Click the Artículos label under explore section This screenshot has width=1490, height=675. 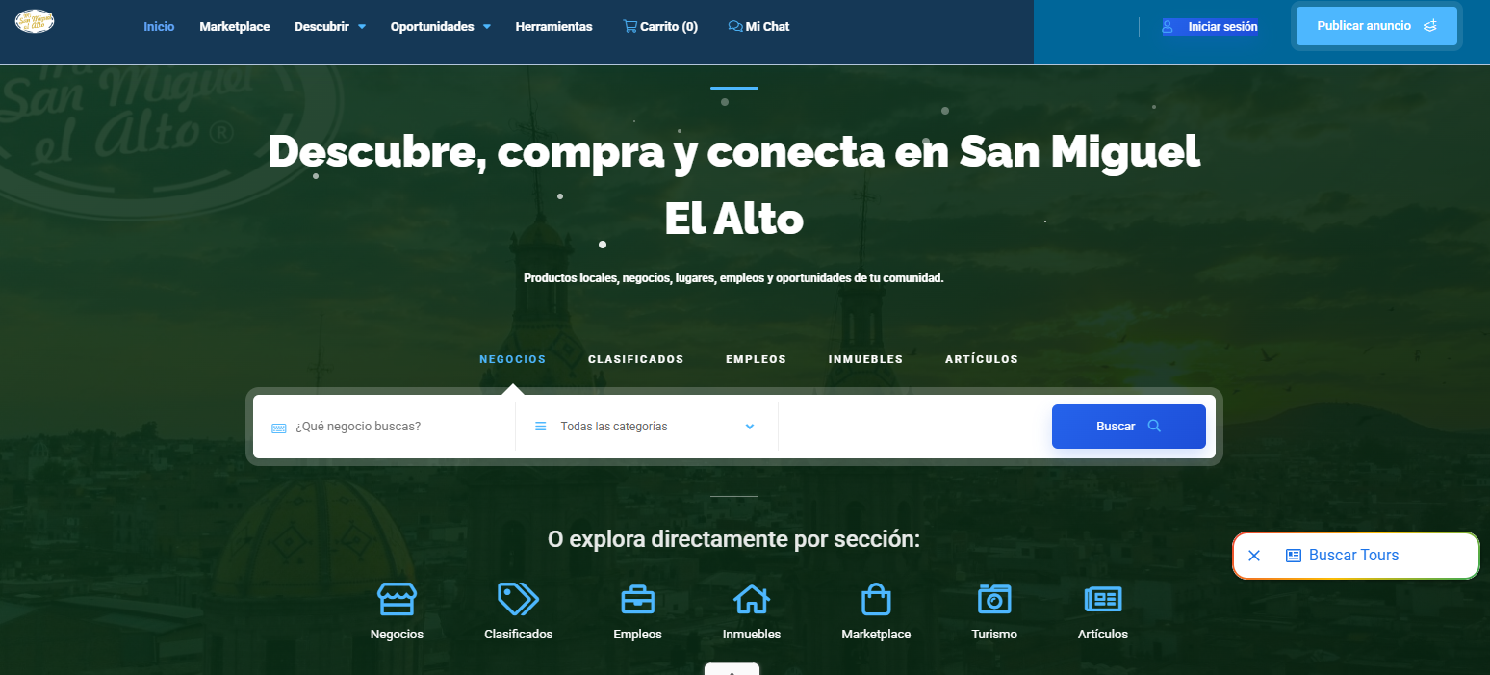(x=1103, y=635)
